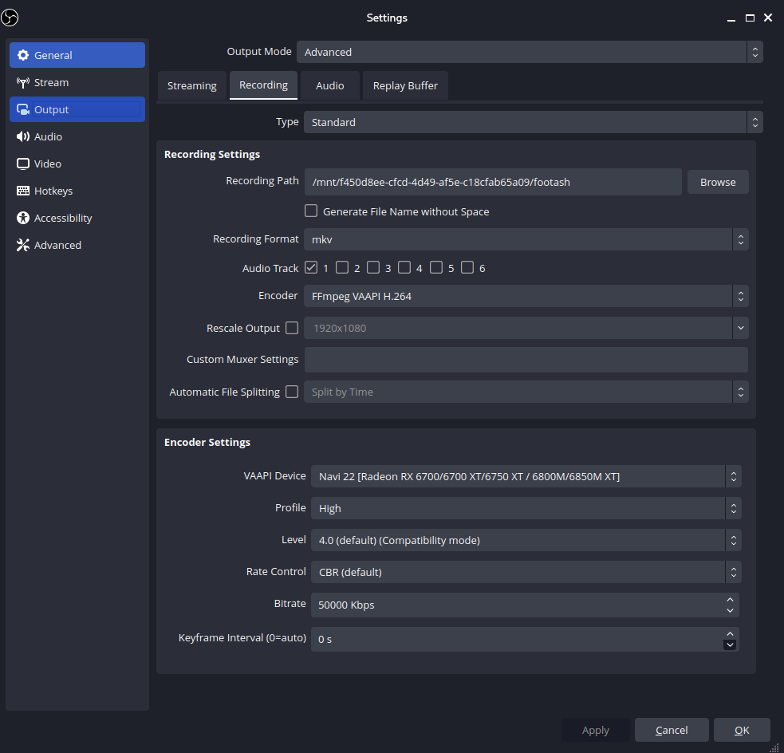Click the Browse button for Recording Path

(x=717, y=182)
